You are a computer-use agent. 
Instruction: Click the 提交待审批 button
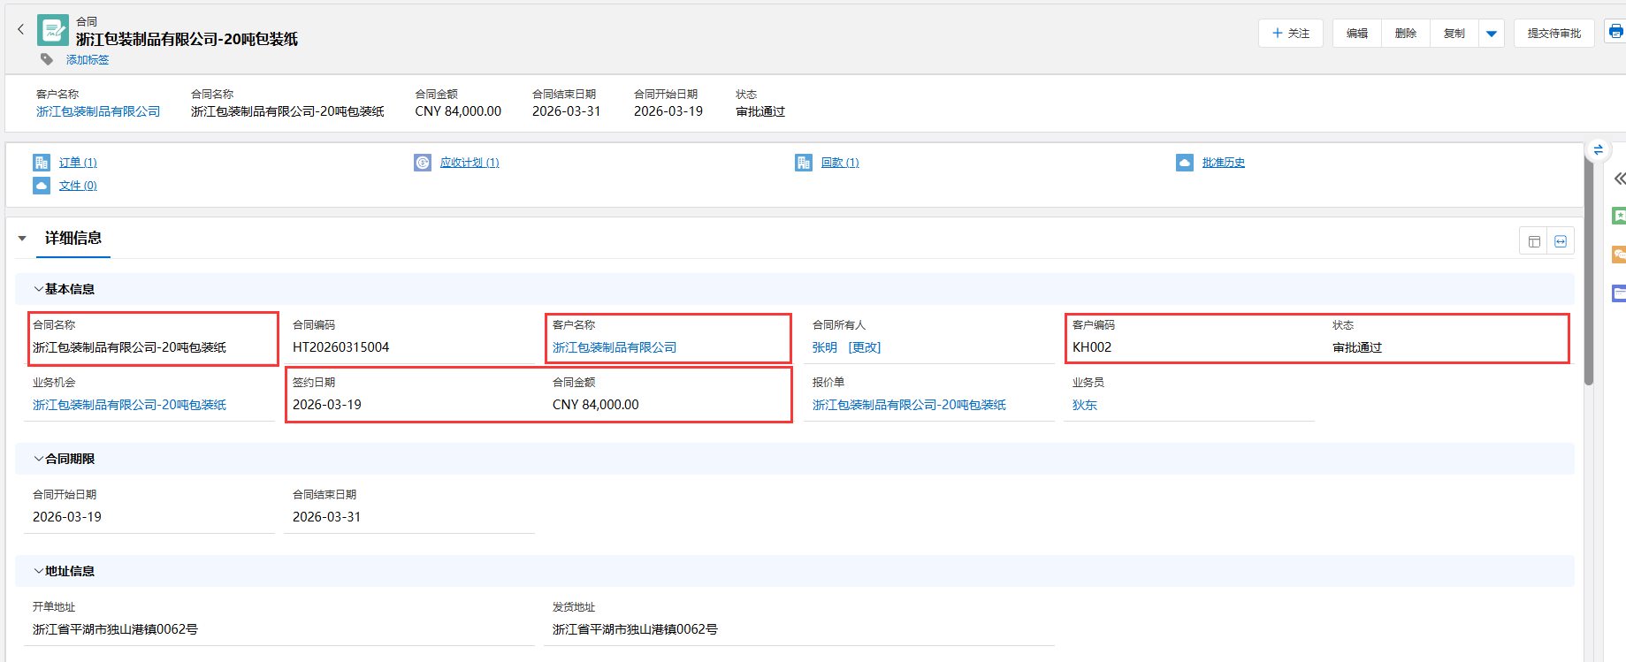(x=1553, y=34)
